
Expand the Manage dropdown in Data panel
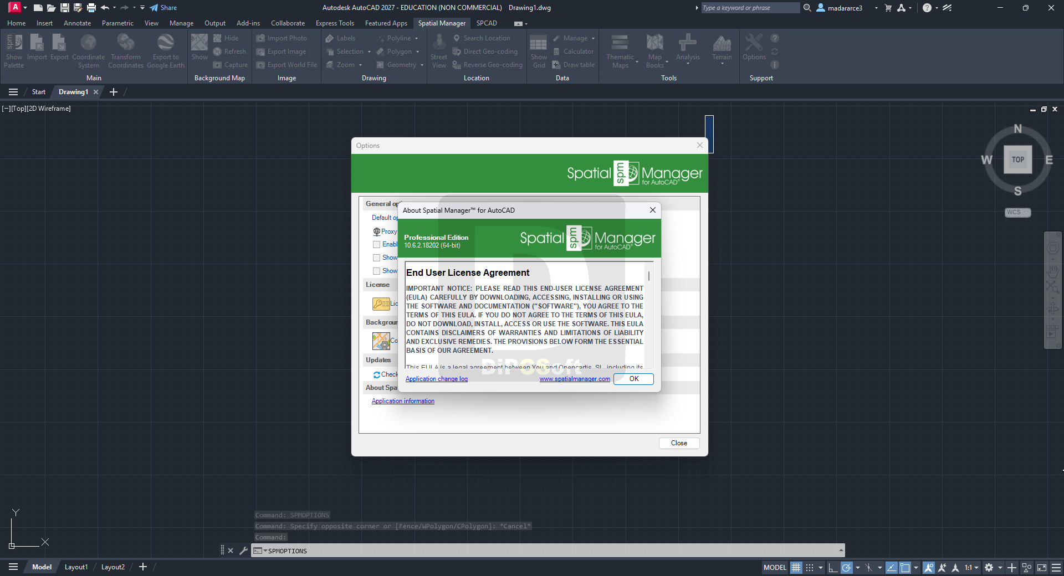[593, 38]
